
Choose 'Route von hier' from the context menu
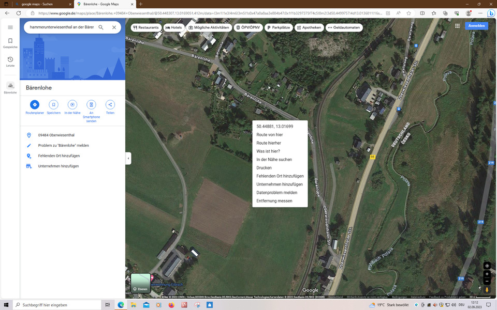270,135
